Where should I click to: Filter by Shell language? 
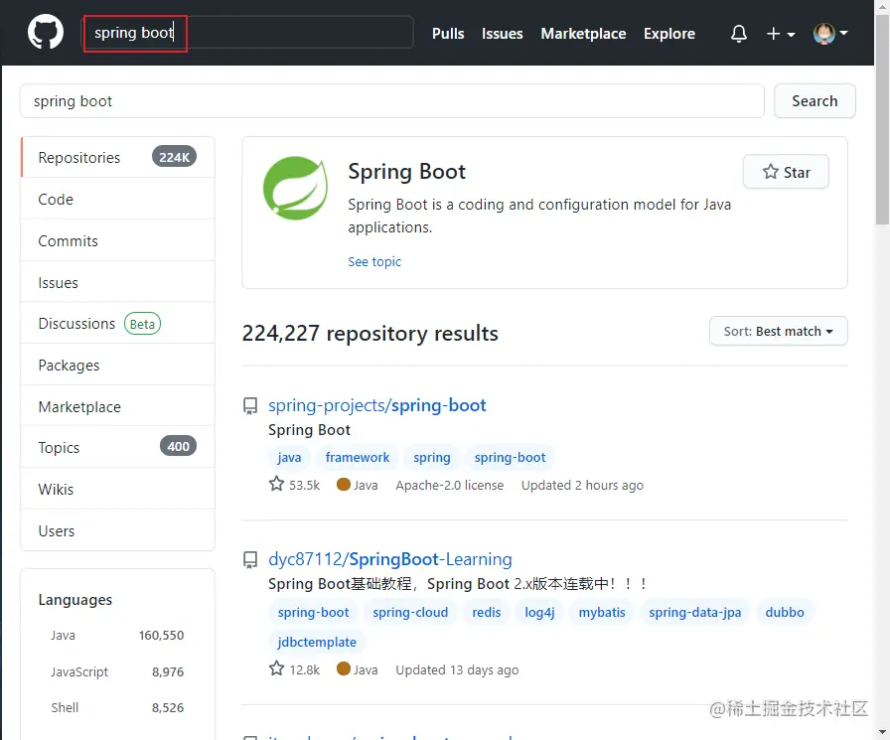pyautogui.click(x=117, y=707)
